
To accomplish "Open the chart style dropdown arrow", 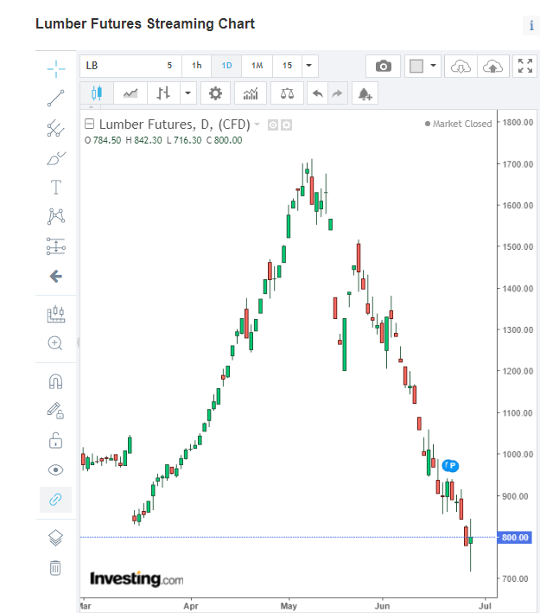I will 188,93.
